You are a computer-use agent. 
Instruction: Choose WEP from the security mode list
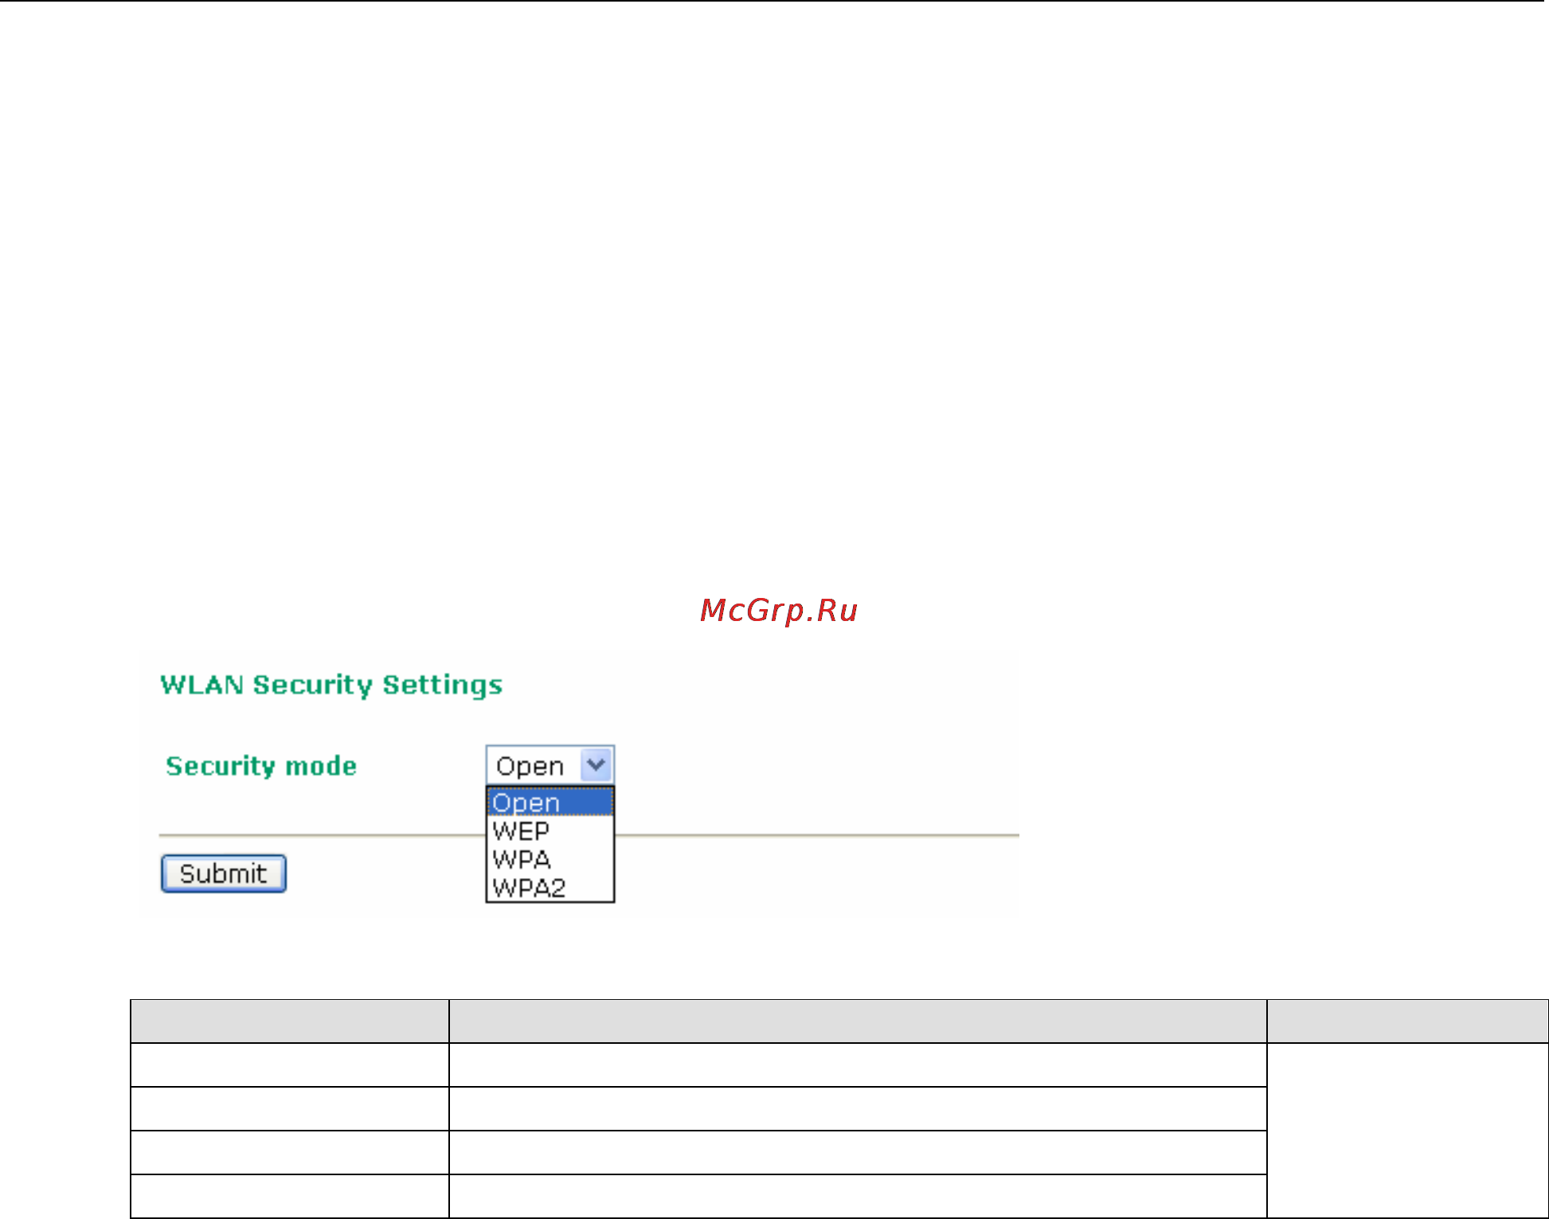[550, 830]
